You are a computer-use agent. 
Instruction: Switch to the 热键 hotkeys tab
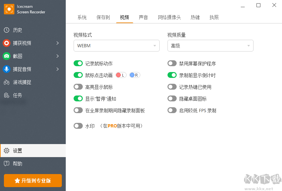(195, 17)
